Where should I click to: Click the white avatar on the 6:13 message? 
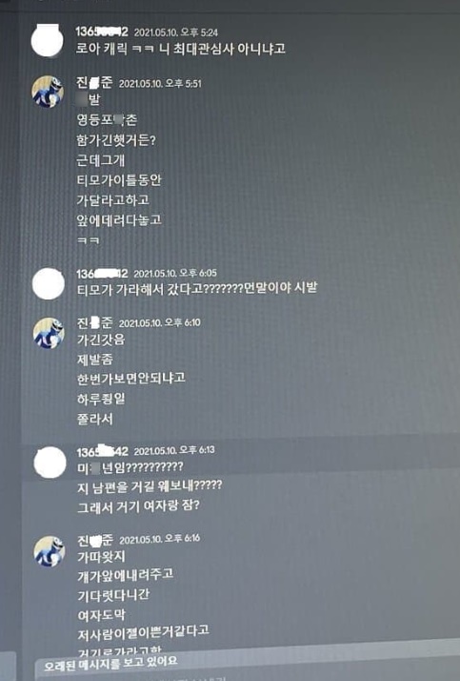pyautogui.click(x=50, y=462)
